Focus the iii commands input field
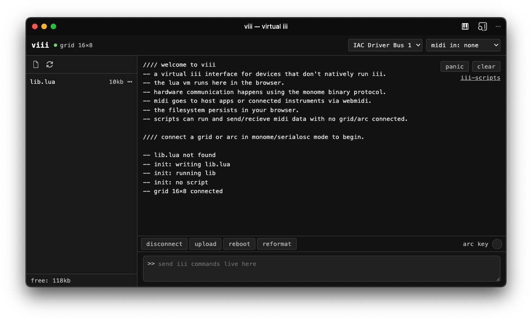Image resolution: width=532 pixels, height=321 pixels. coord(321,269)
